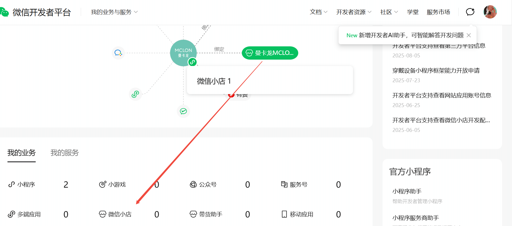Switch to the 我的服务 tab
Screen dimensions: 512x226
click(x=65, y=153)
